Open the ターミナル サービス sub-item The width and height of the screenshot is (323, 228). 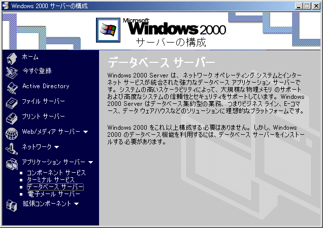[x=51, y=180]
